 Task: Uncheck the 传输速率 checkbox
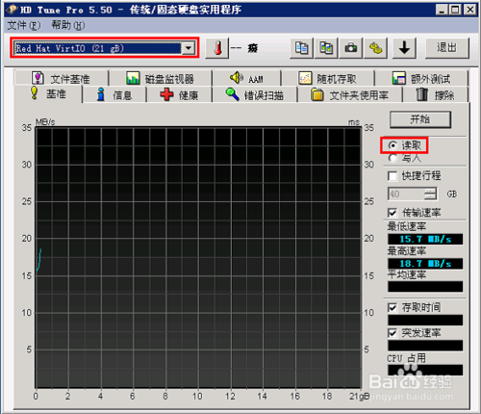point(392,213)
